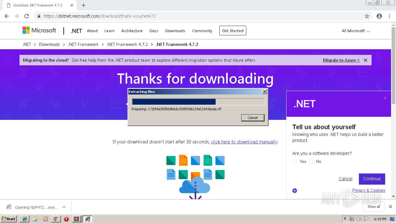This screenshot has height=223, width=396.
Task: Close the Extracting files dialog
Action: click(264, 92)
